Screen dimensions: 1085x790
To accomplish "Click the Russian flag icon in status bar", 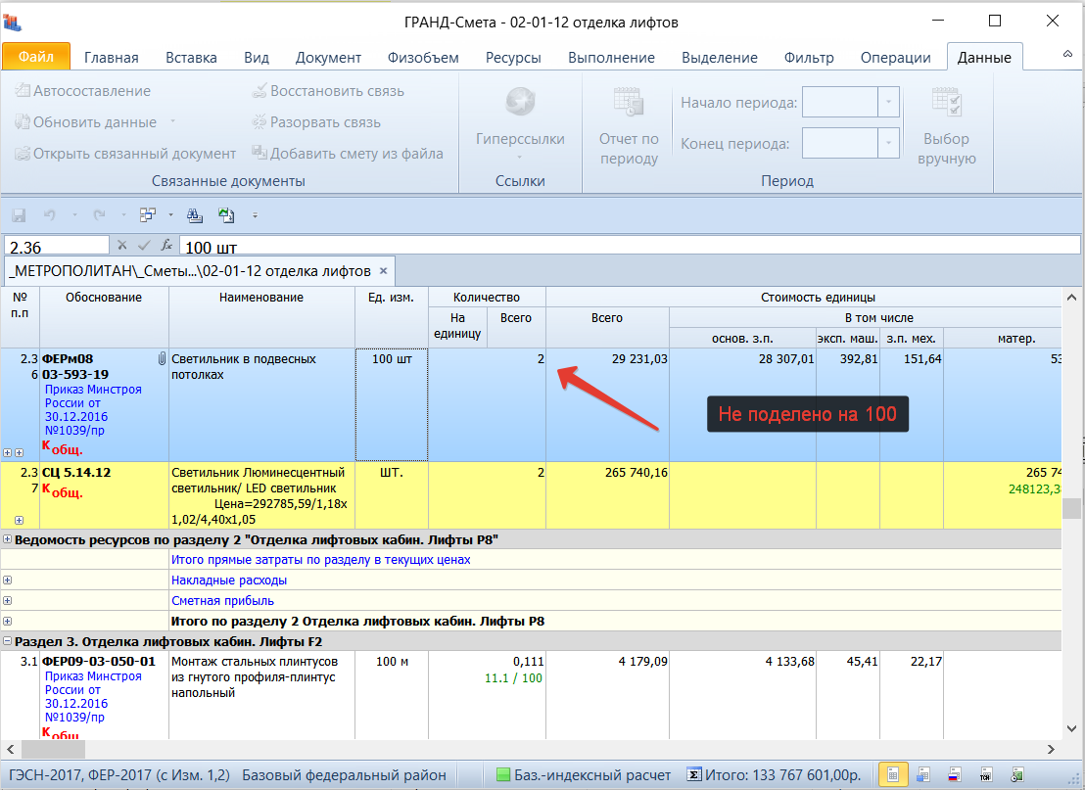I will click(x=955, y=775).
